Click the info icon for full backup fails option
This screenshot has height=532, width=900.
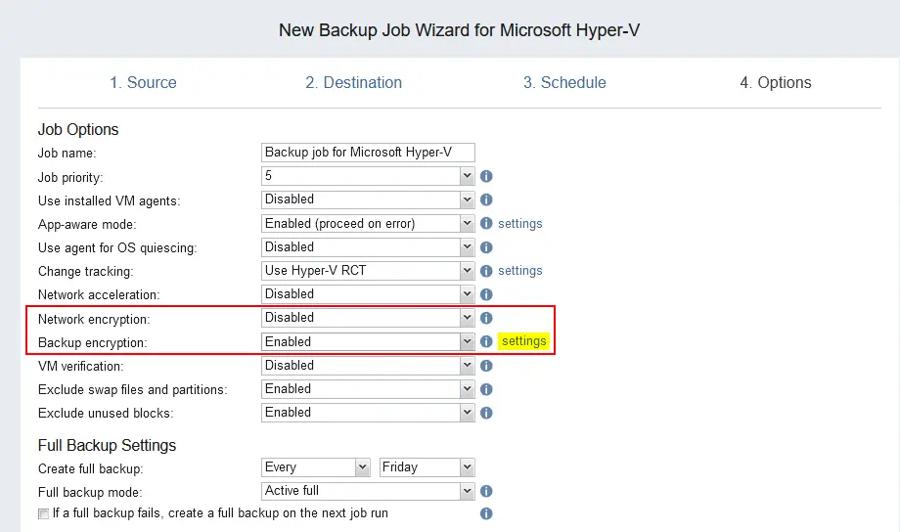pyautogui.click(x=486, y=513)
